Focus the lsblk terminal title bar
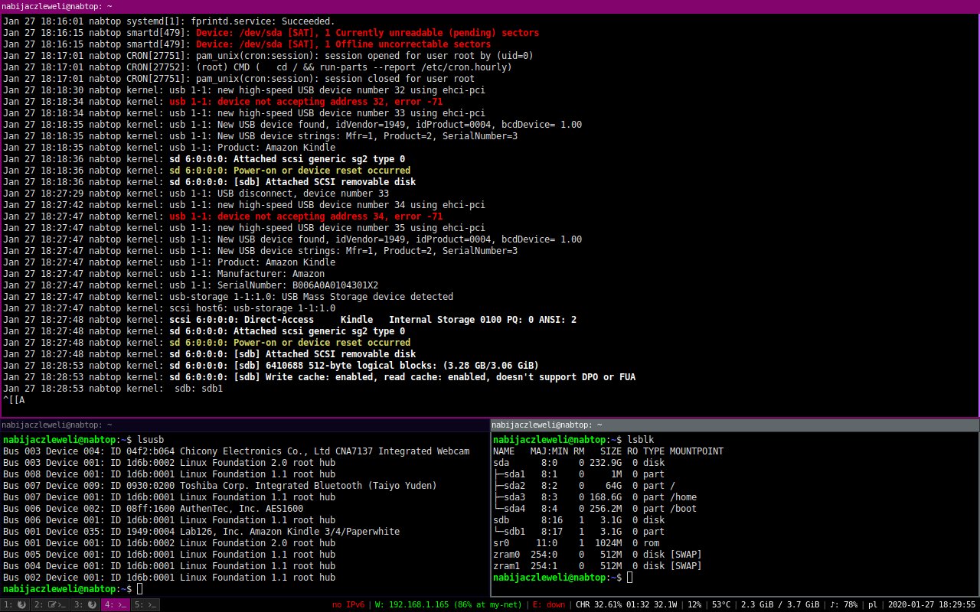This screenshot has height=612, width=980. coord(735,425)
